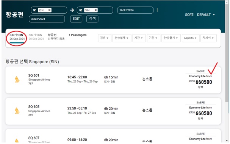The height and width of the screenshot is (144, 230).
Task: Click the SQ 601 flight number
Action: click(x=34, y=75)
